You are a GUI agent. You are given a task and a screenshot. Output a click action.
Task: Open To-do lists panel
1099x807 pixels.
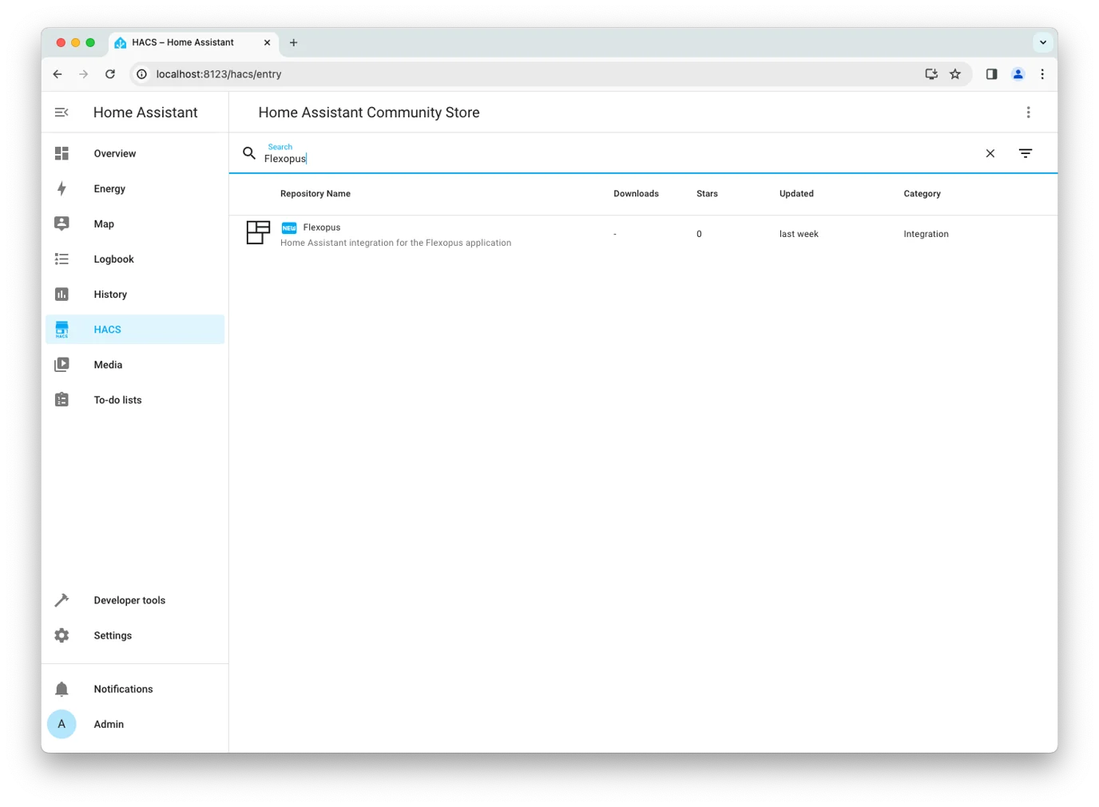[117, 399]
